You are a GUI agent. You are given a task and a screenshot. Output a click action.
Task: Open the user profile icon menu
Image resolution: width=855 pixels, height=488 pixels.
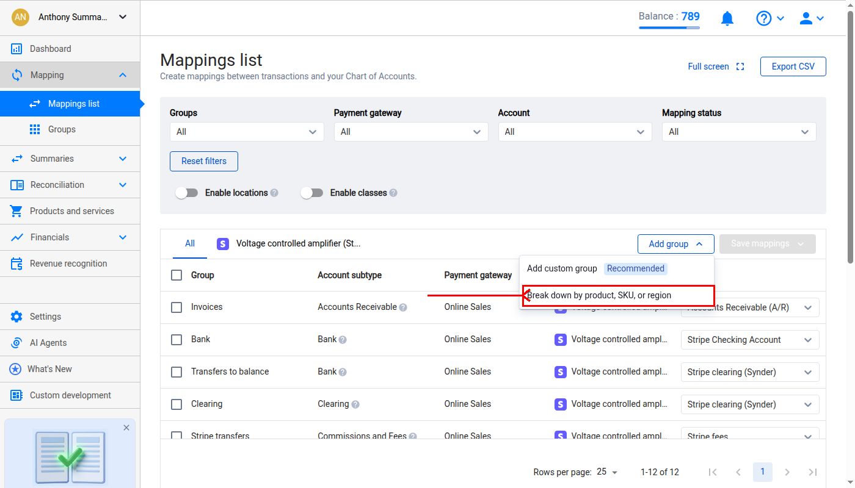coord(812,18)
